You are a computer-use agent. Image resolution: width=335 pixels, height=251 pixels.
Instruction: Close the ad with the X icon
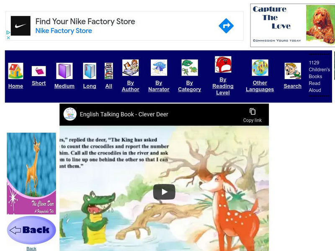coord(8,38)
